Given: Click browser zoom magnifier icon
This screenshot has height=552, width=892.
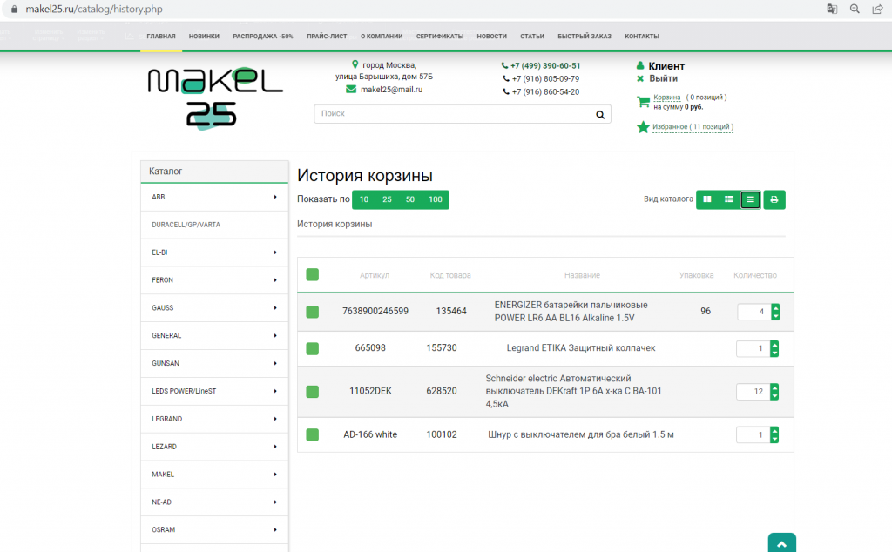Looking at the screenshot, I should click(x=855, y=9).
